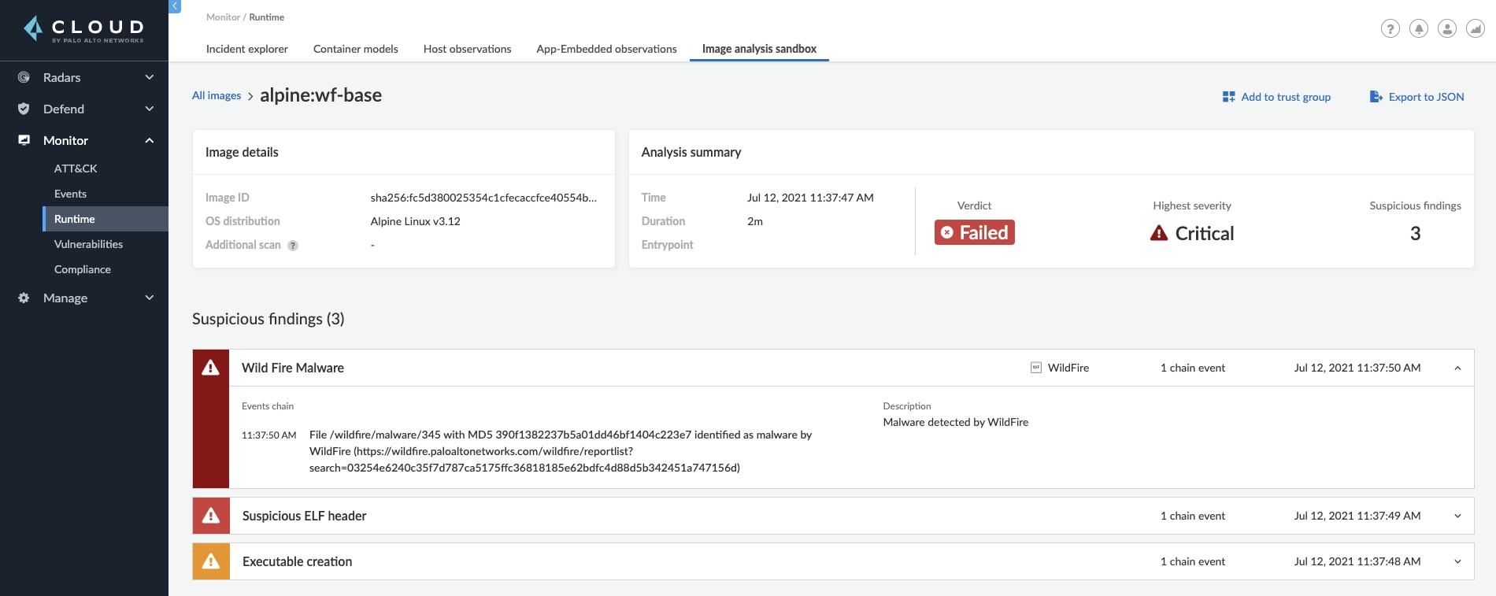1496x596 pixels.
Task: Click the Manage gear icon
Action: coord(24,298)
